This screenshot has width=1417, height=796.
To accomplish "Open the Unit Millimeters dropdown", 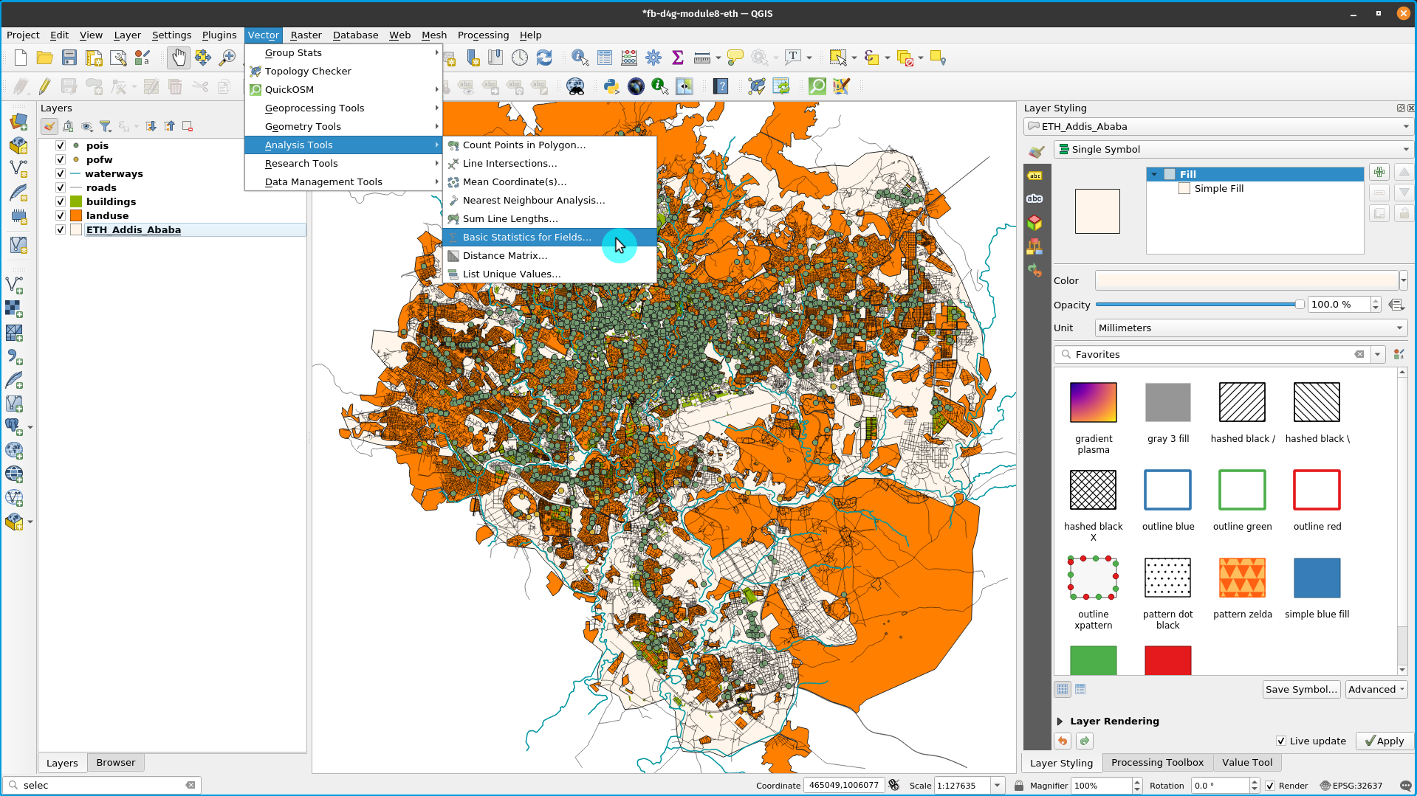I will (1251, 328).
